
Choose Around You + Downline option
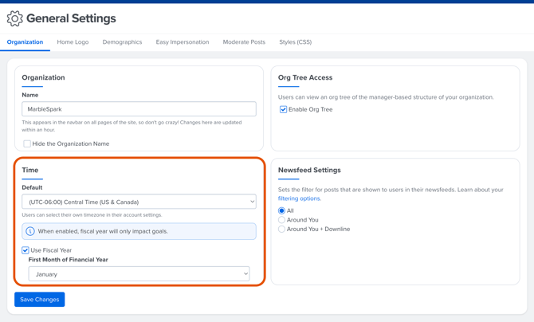[281, 230]
